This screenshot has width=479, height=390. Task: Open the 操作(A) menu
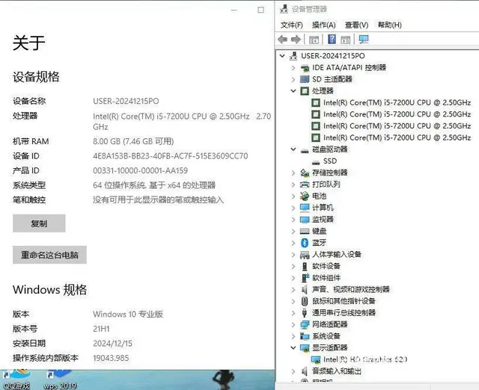point(323,25)
